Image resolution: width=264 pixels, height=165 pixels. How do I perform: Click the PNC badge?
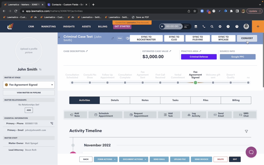120,38
